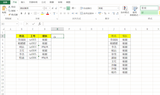Center text horizontally
The image size is (160, 95).
[65, 13]
